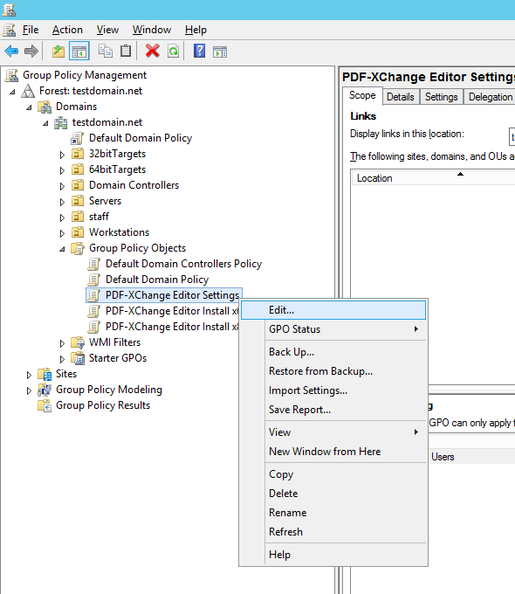Viewport: 515px width, 594px height.
Task: Select Save Report... in context menu
Action: pos(333,410)
